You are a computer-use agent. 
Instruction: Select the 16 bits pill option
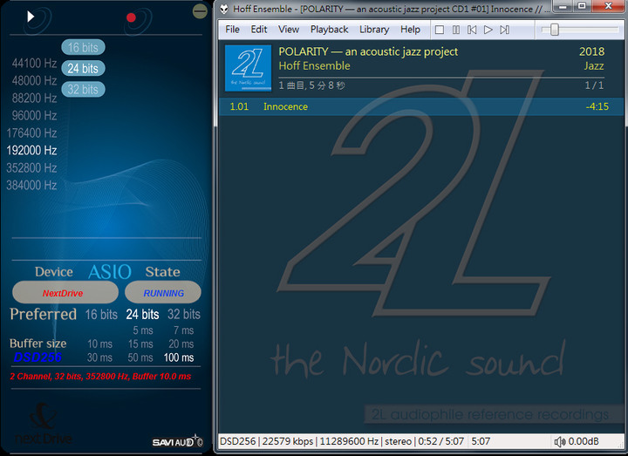coord(83,47)
